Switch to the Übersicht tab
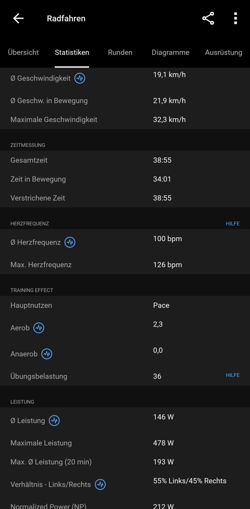250x509 pixels. 23,52
